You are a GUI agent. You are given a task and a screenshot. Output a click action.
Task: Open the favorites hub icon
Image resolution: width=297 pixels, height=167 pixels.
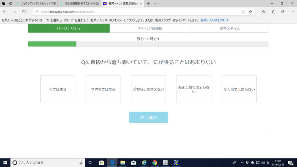coord(263,12)
